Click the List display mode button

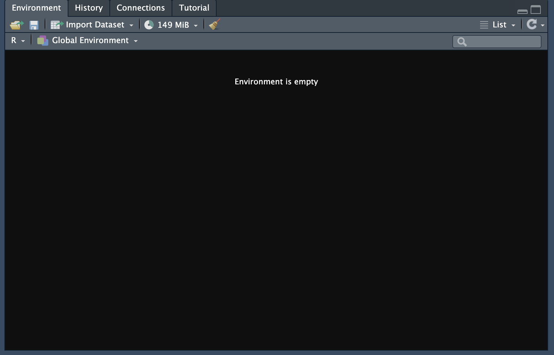tap(499, 24)
